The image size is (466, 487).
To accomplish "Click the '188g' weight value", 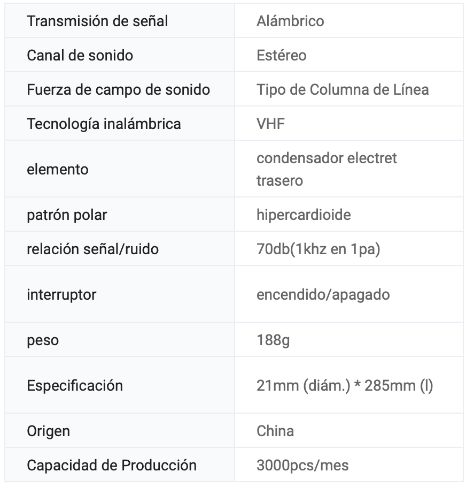I will [273, 340].
